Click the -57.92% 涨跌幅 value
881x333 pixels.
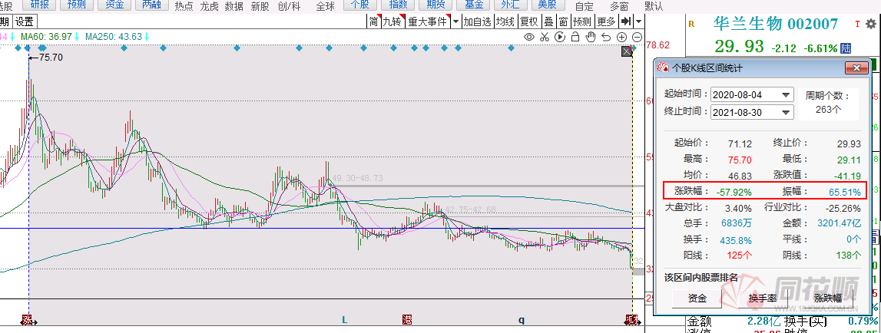tap(734, 192)
